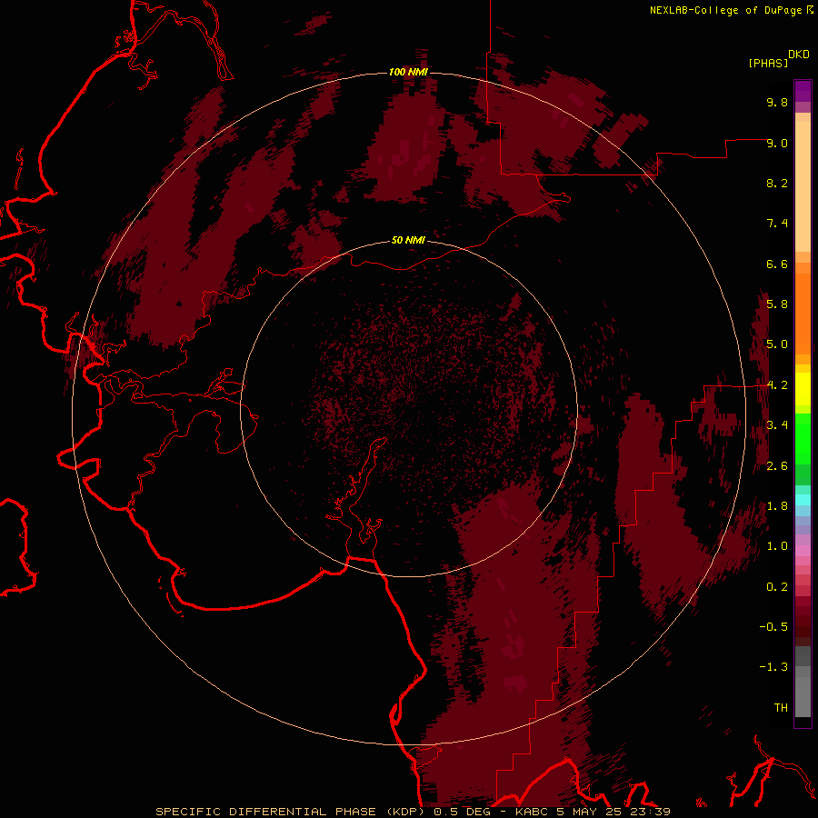Click the DKD product code label

point(798,55)
